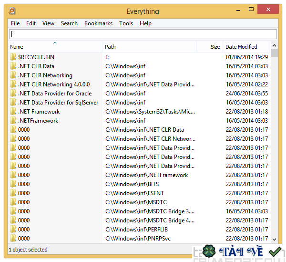Click date 01/06/2014 19:29
The width and height of the screenshot is (286, 262).
point(247,57)
